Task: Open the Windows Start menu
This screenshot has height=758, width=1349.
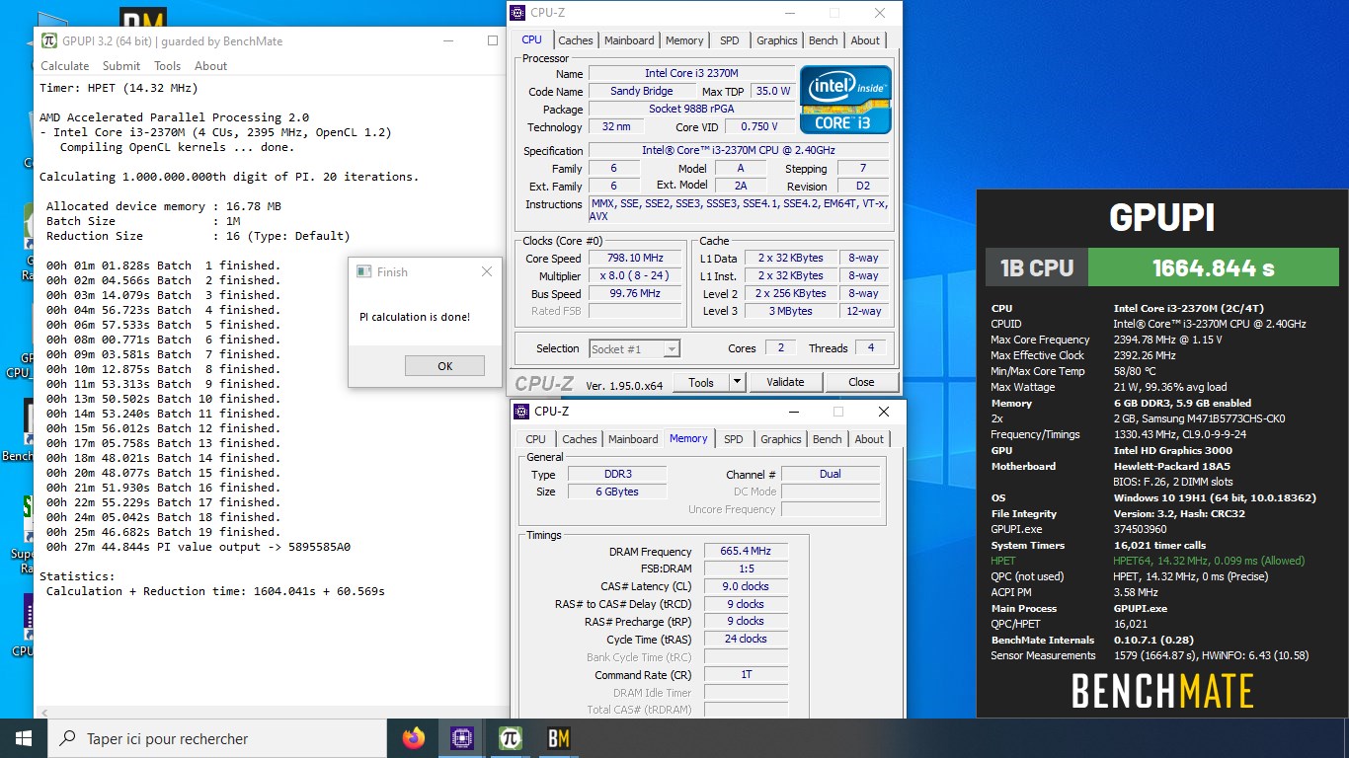Action: click(24, 737)
